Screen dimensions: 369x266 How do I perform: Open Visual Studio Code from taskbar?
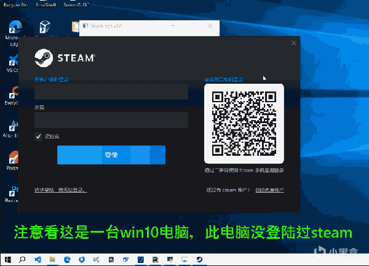pos(38,260)
